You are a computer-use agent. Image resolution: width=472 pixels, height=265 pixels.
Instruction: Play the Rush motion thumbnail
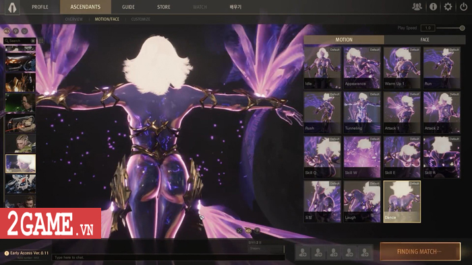[322, 112]
